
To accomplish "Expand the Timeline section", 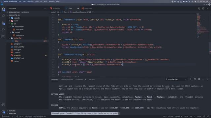I will 28,114.
